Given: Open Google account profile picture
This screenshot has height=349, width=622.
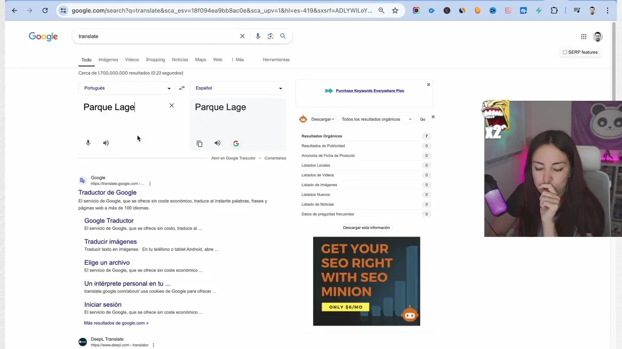Looking at the screenshot, I should click(598, 36).
